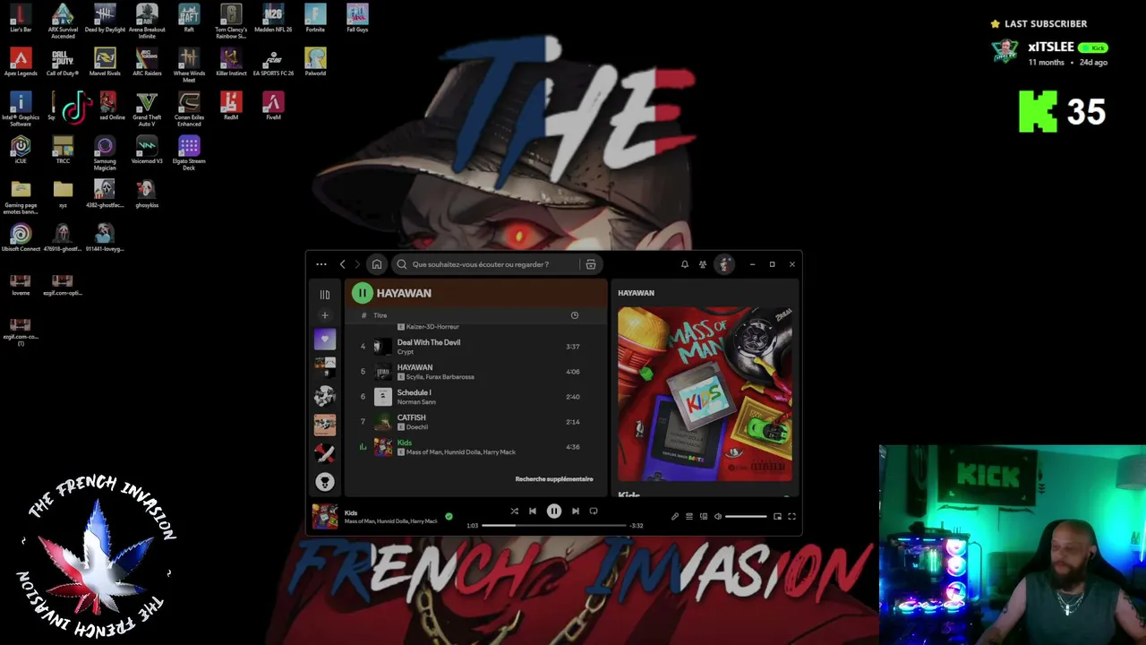Open the Spotify mini player
The width and height of the screenshot is (1146, 645).
[x=777, y=517]
